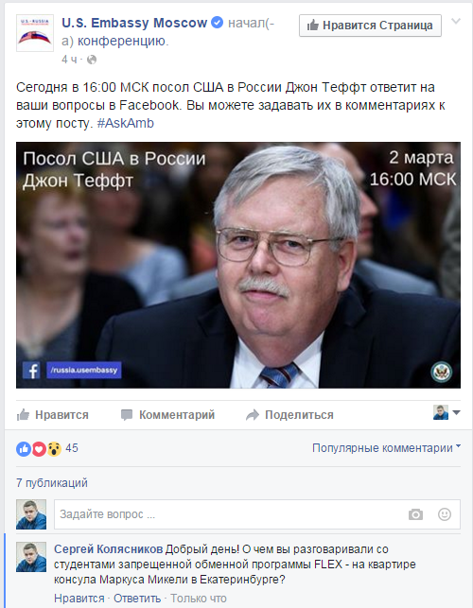Open Сергей Колясников profile name link
This screenshot has width=473, height=608.
[x=108, y=549]
